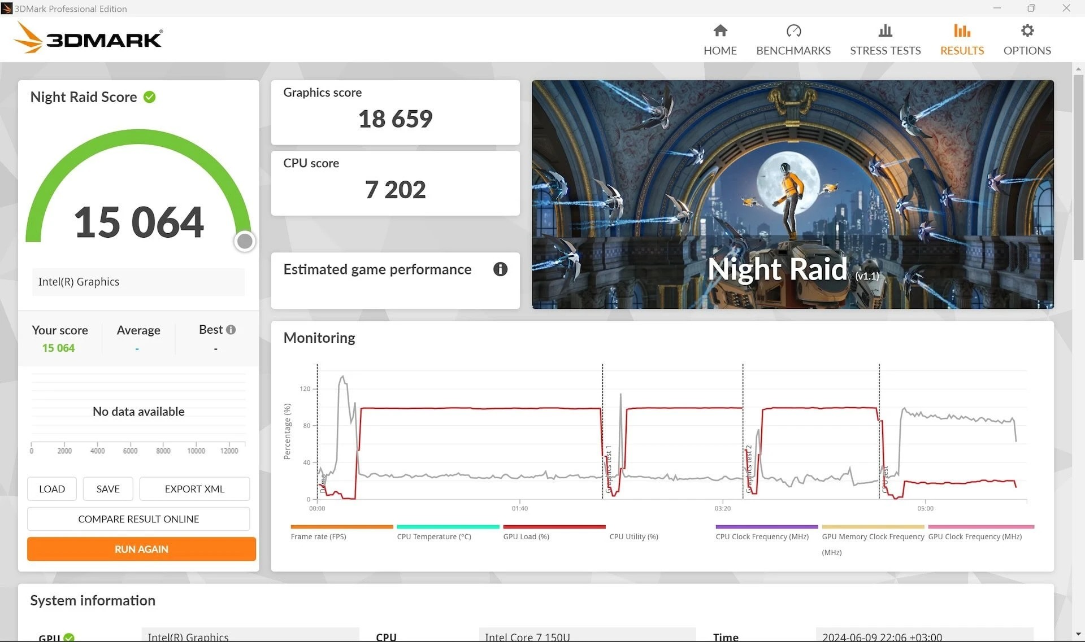The image size is (1085, 642).
Task: Click scrollbar down arrow at bottom right
Action: point(1078,635)
